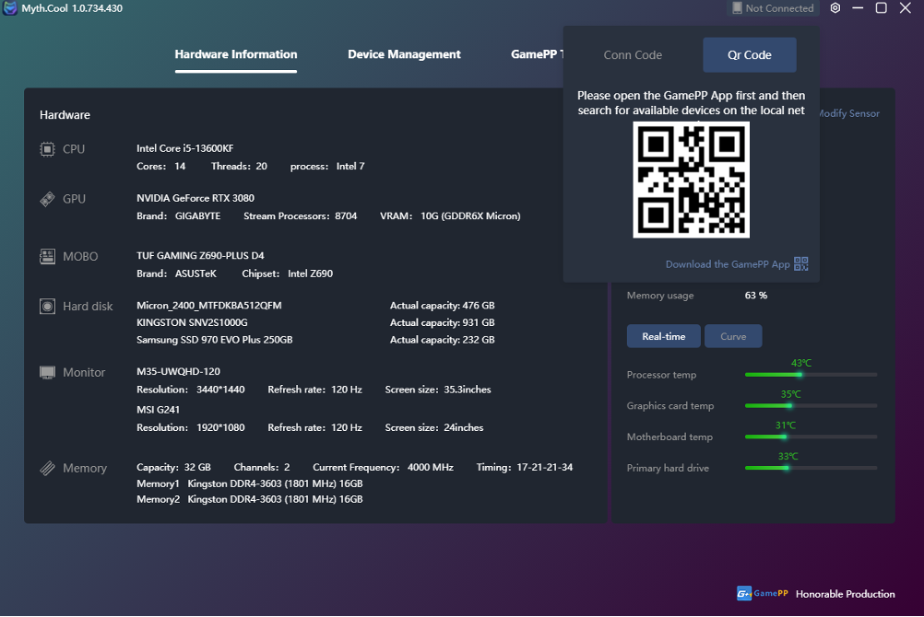The height and width of the screenshot is (617, 924).
Task: Switch to the Curve view button
Action: (x=733, y=336)
